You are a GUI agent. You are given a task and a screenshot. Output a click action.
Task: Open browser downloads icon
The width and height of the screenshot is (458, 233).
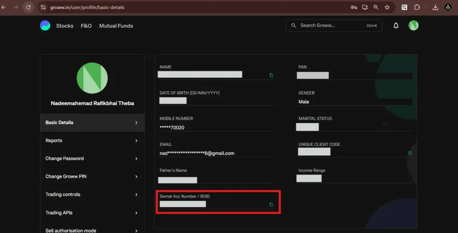pos(435,7)
